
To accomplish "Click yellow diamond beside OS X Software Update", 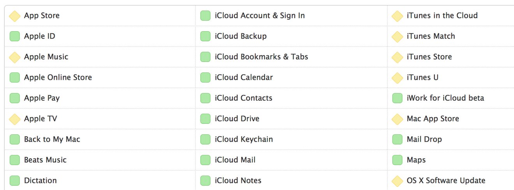I will click(x=397, y=181).
